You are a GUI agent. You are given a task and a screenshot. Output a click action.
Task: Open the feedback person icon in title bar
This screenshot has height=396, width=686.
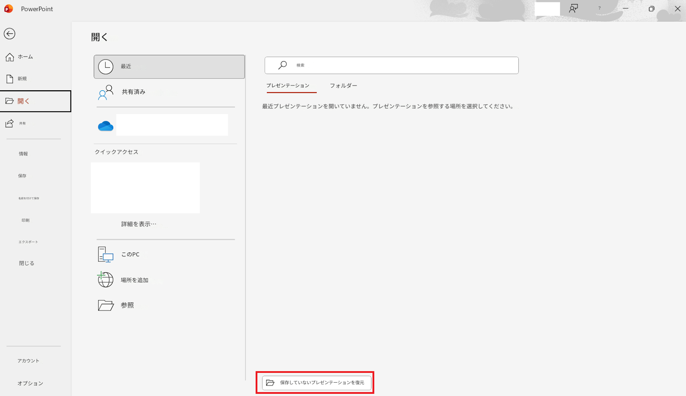573,8
